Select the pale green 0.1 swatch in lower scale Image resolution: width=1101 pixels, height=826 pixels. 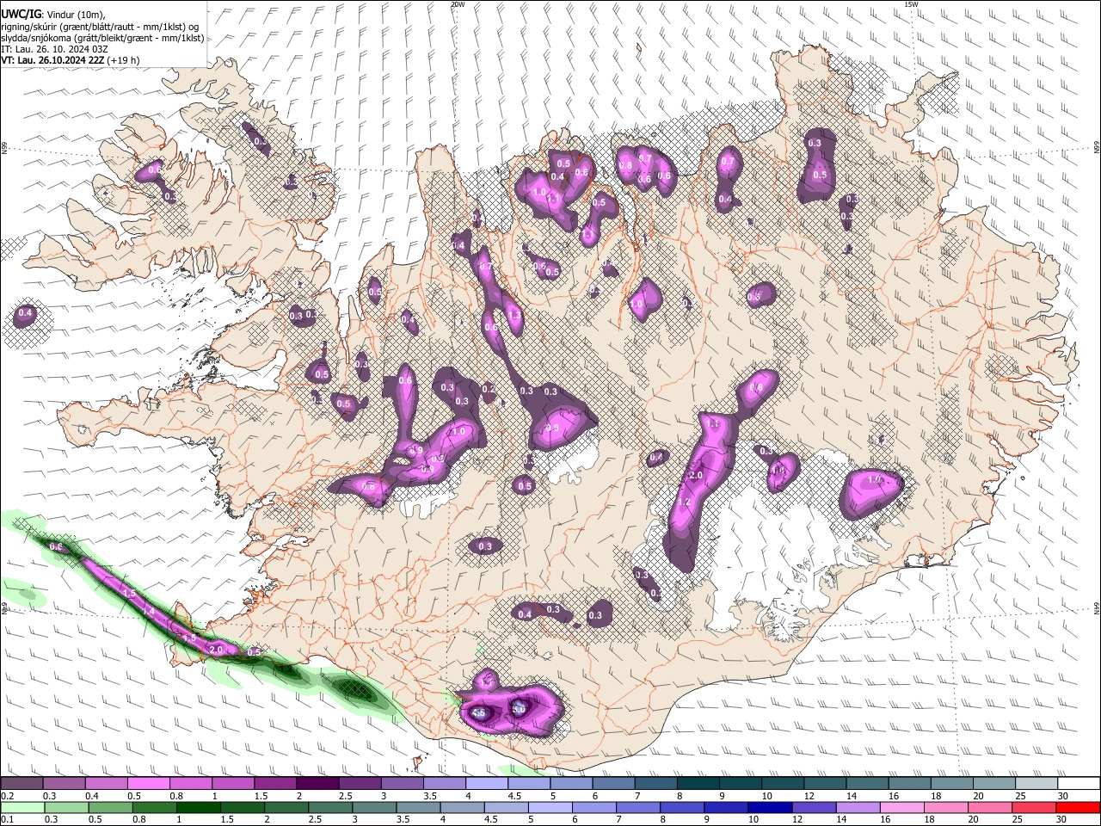click(x=22, y=807)
